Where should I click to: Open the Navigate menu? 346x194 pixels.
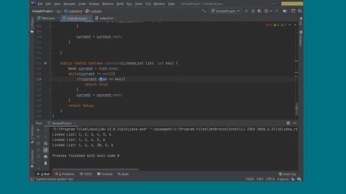coord(69,4)
